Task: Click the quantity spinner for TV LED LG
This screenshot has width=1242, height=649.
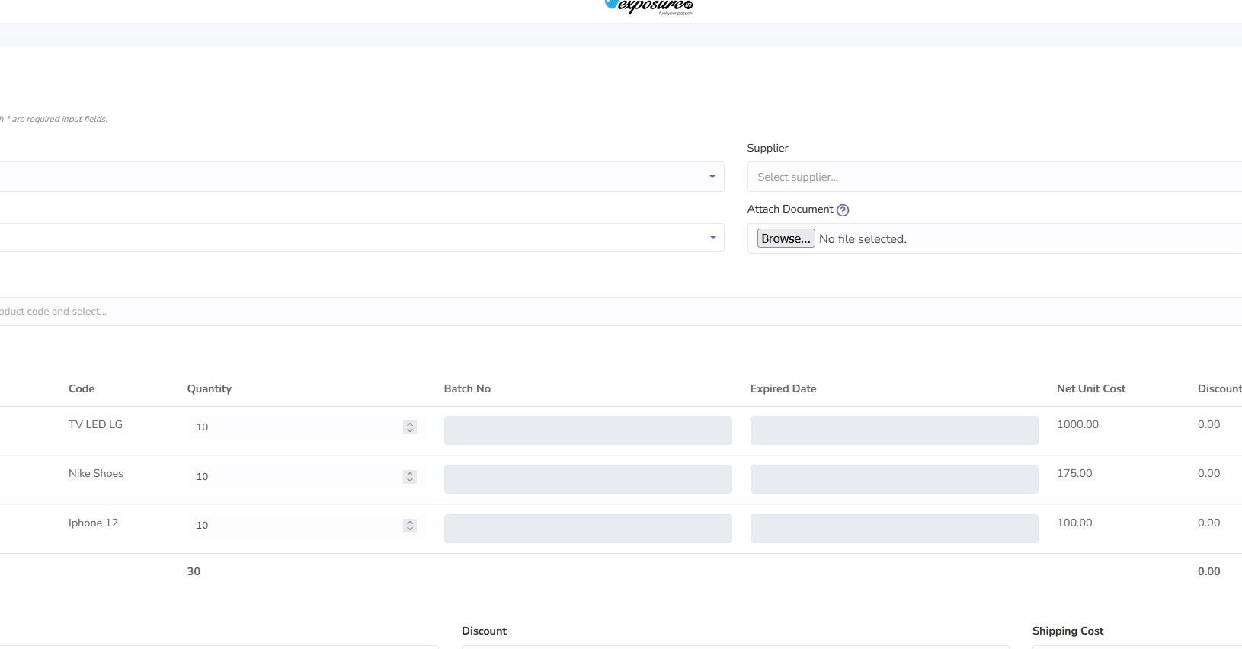Action: point(410,427)
